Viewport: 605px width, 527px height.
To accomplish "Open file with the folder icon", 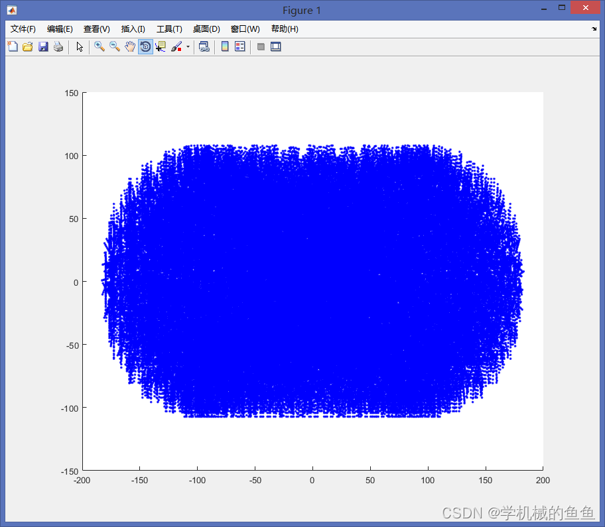I will (x=28, y=46).
